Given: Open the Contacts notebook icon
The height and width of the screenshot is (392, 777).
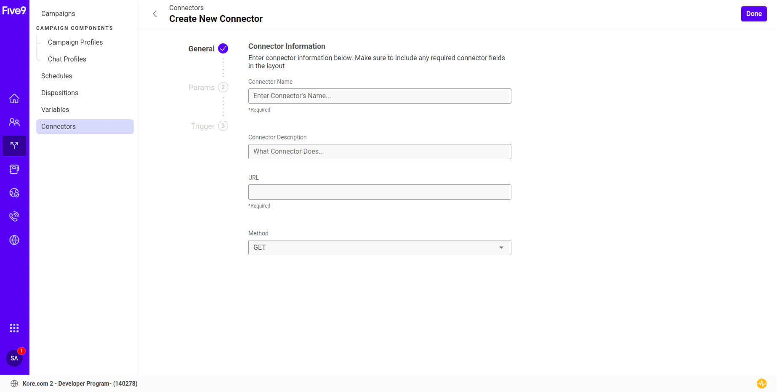Looking at the screenshot, I should [14, 169].
